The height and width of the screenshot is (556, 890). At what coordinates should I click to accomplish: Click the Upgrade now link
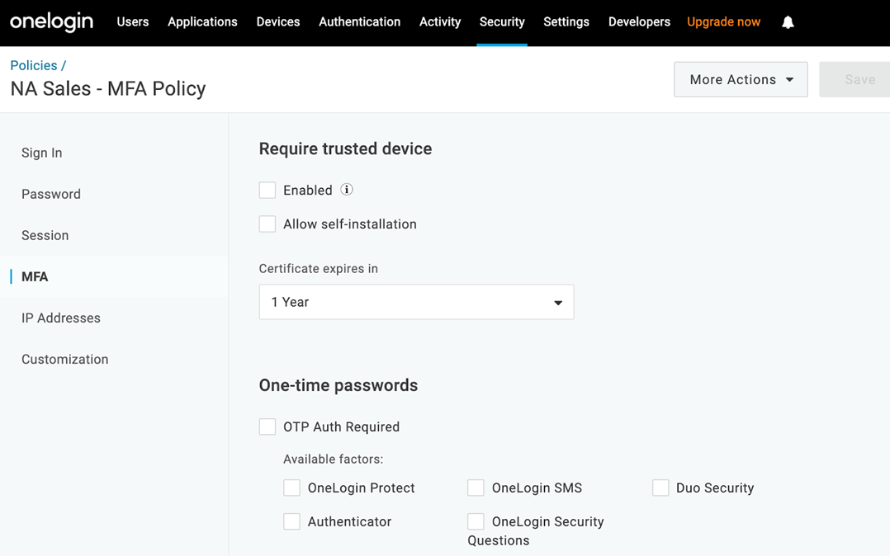[724, 21]
